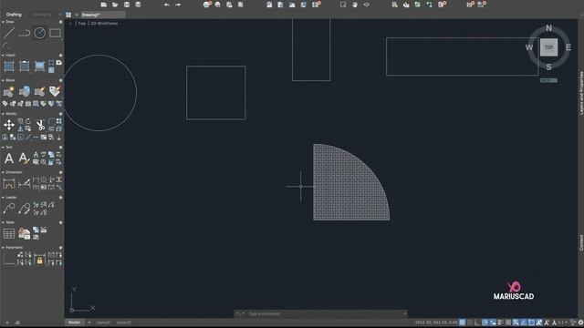Viewport: 584px width, 328px height.
Task: Collapse the Parametric panel group
Action: pos(3,247)
